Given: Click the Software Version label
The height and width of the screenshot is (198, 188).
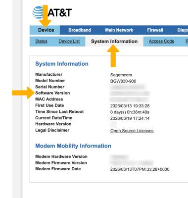Looking at the screenshot, I should click(52, 93).
